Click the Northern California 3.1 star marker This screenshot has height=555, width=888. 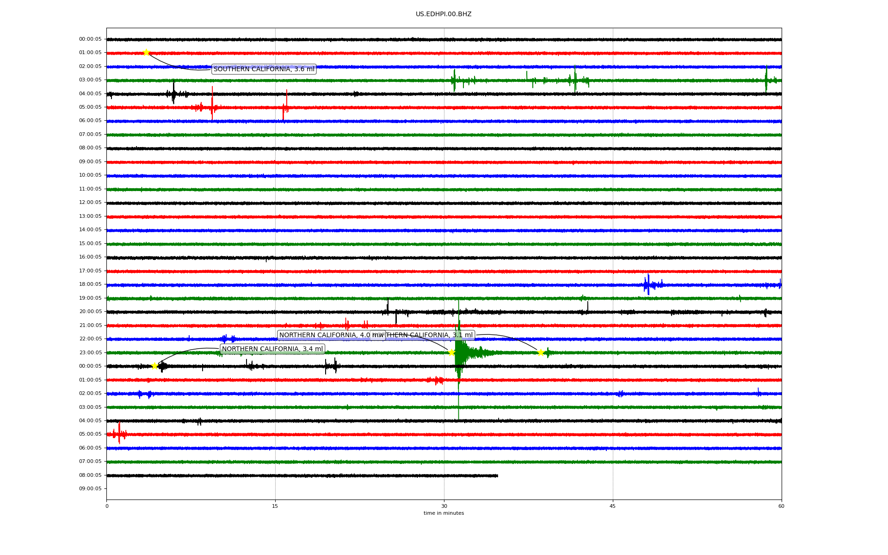tap(541, 352)
